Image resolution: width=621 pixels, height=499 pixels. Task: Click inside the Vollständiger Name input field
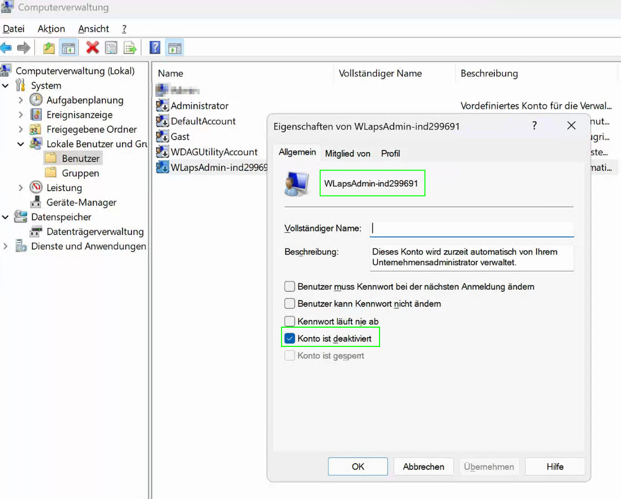[x=472, y=228]
